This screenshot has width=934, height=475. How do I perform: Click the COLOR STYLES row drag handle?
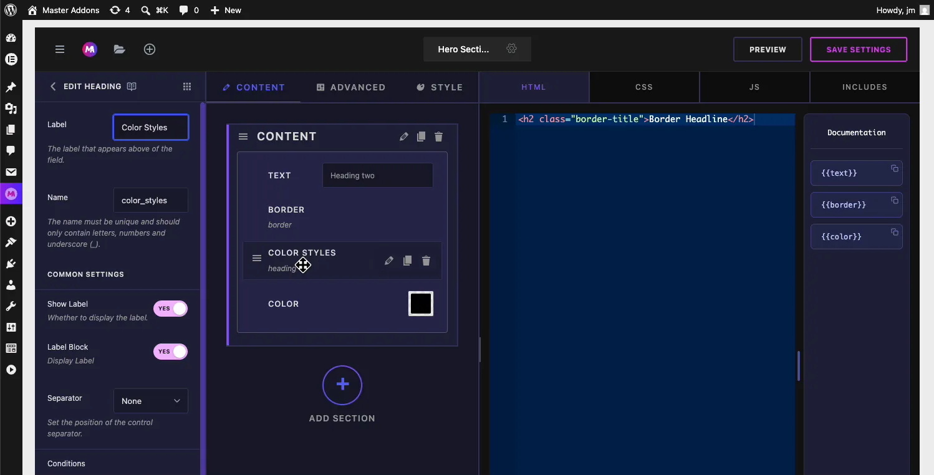[256, 258]
